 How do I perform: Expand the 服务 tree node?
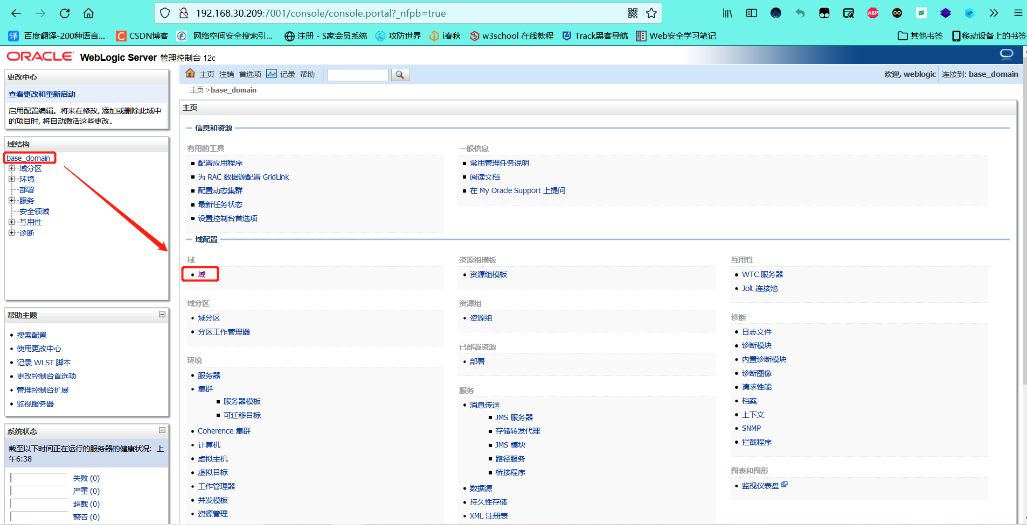pyautogui.click(x=12, y=201)
